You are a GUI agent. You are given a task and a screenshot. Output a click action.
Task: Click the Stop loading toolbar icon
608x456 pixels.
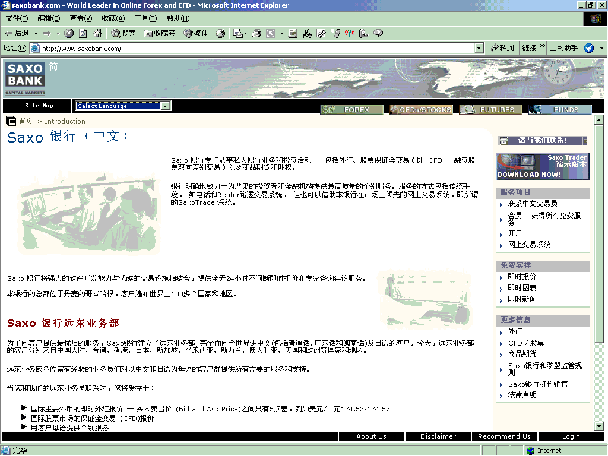click(x=69, y=33)
